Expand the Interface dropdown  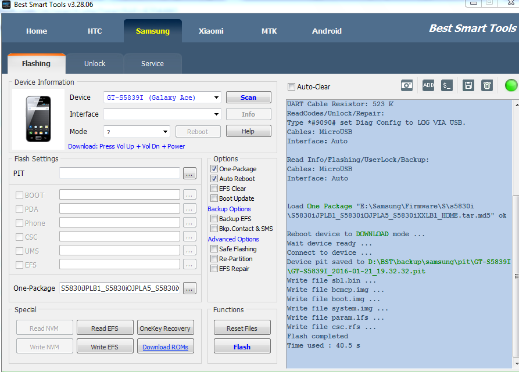(x=216, y=114)
